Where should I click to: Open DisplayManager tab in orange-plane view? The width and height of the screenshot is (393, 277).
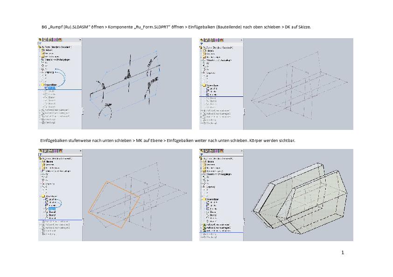(60, 151)
